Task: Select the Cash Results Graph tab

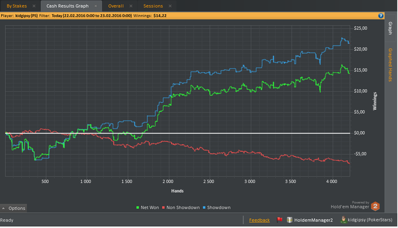Action: 67,6
